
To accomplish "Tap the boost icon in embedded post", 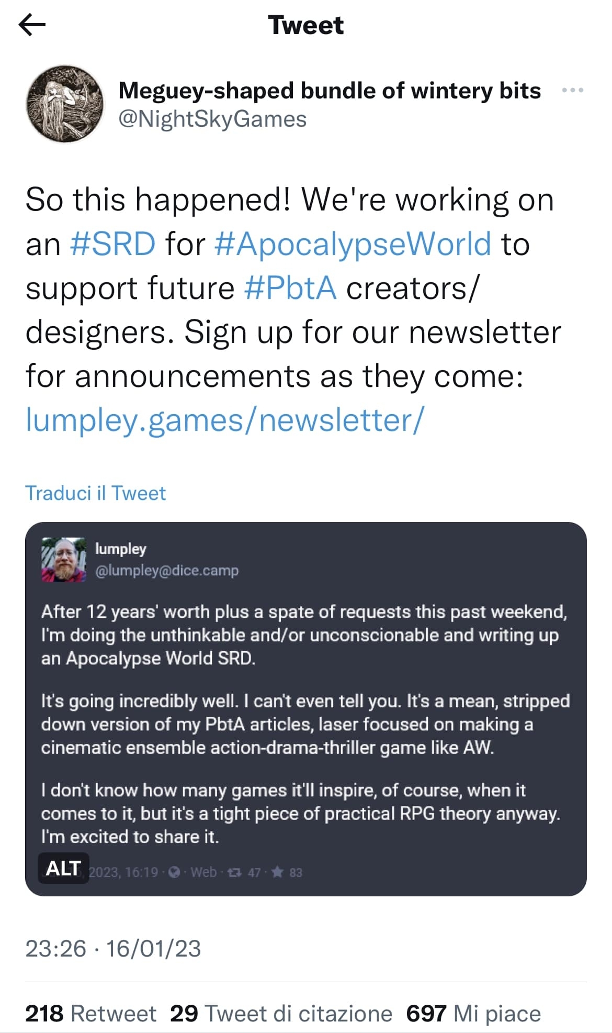I will tap(235, 872).
